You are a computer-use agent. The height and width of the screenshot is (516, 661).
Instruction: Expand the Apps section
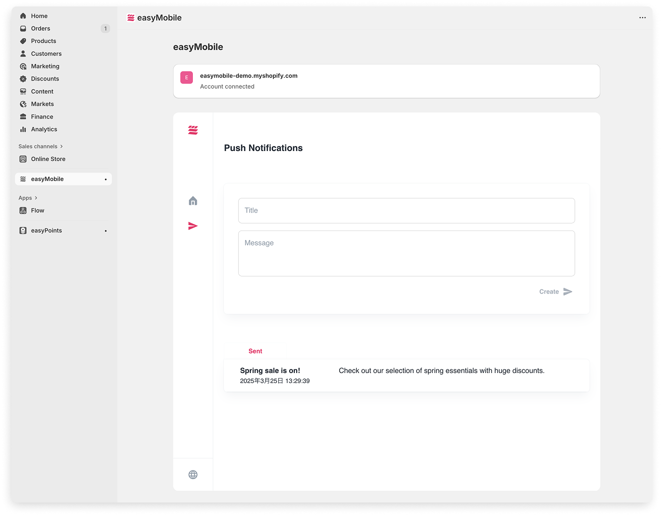[28, 198]
